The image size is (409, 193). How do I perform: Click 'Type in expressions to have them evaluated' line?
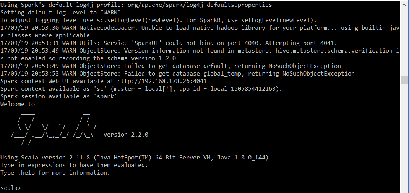point(74,165)
